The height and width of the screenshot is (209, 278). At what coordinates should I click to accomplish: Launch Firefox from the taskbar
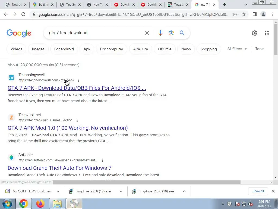(x=40, y=204)
